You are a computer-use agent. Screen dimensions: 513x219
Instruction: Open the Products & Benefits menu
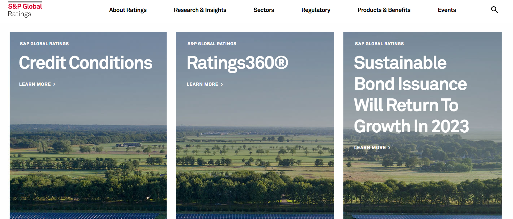point(384,10)
